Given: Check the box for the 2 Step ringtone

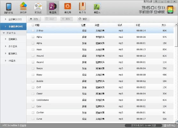Looking at the screenshot, I should coord(33,31).
